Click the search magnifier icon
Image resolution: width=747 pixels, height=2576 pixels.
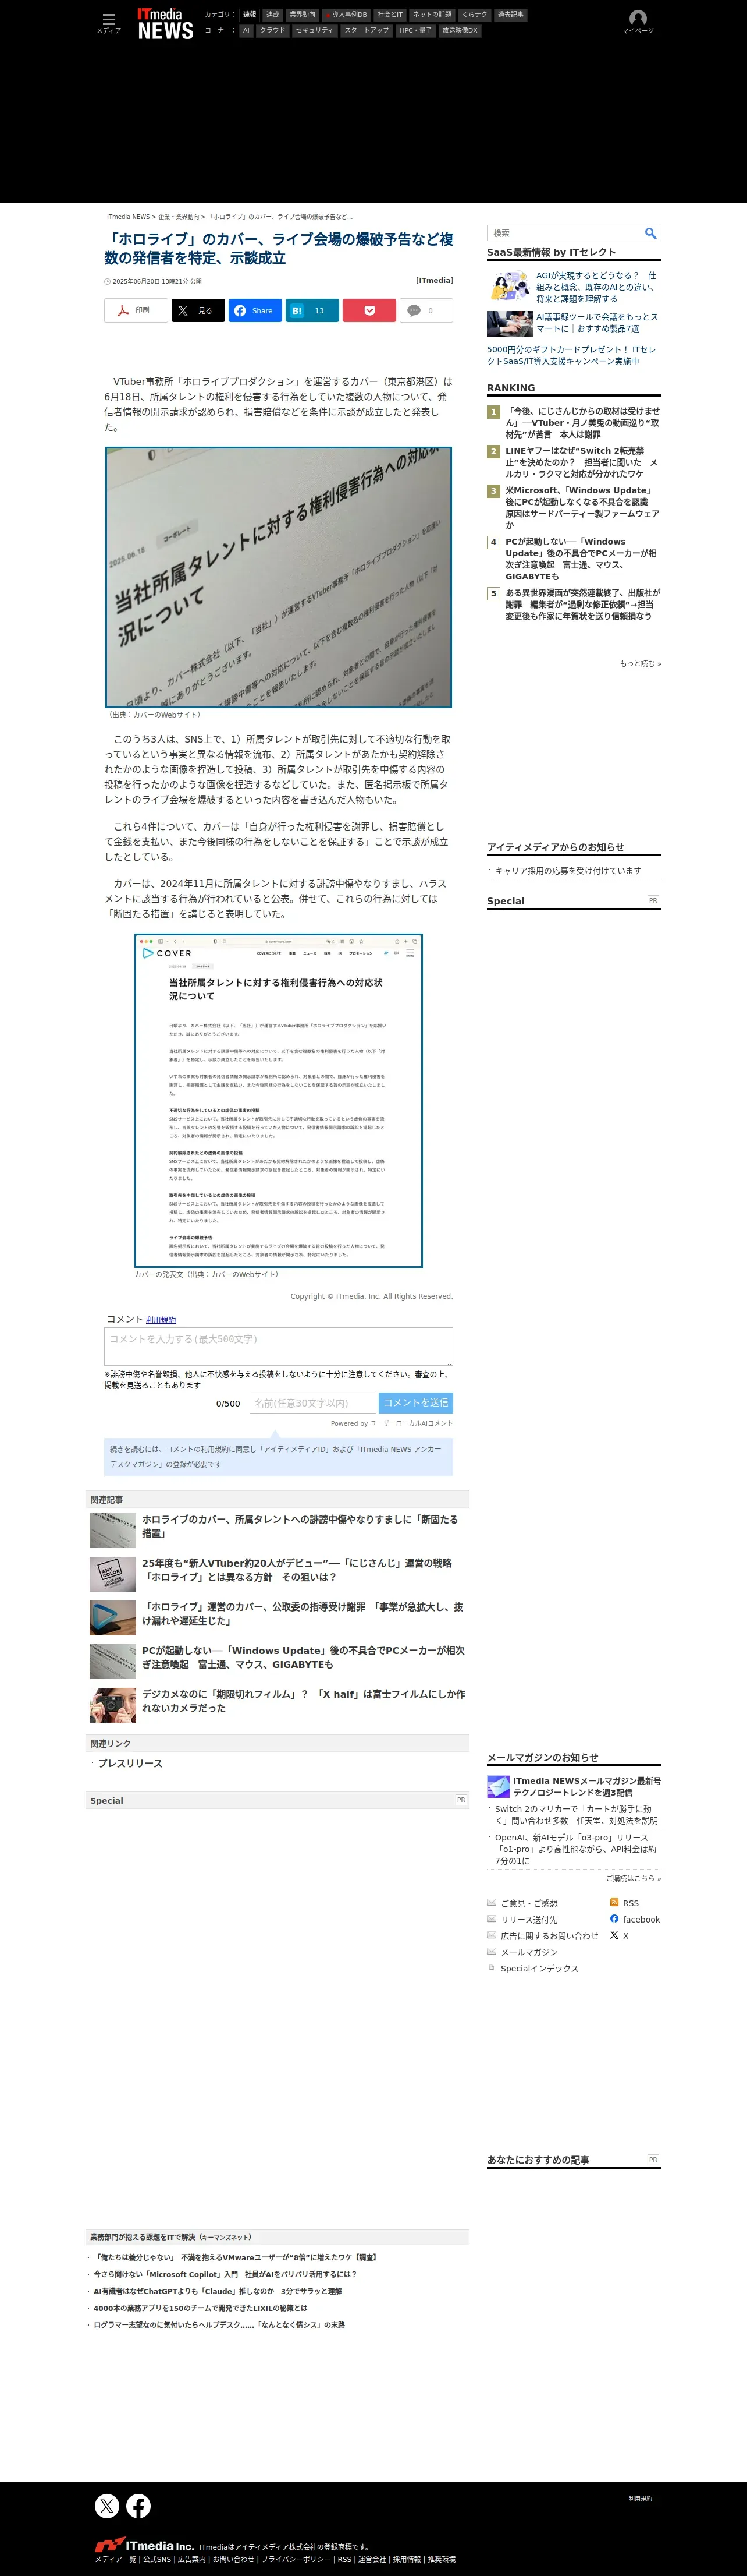coord(650,233)
